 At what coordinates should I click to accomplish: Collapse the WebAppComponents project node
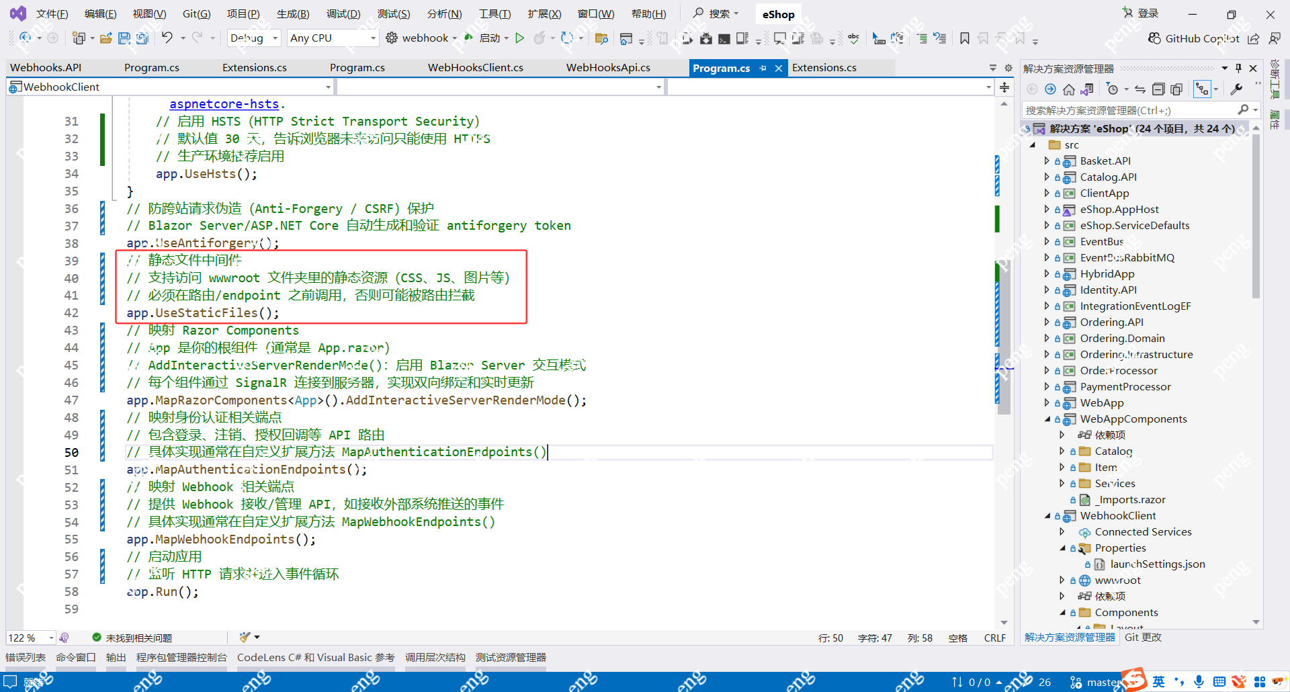[1047, 419]
